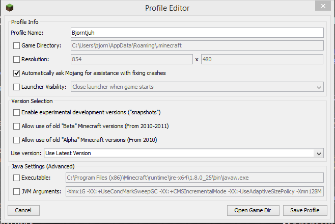335x224 pixels.
Task: Click the Version Selection group label
Action: pos(32,101)
